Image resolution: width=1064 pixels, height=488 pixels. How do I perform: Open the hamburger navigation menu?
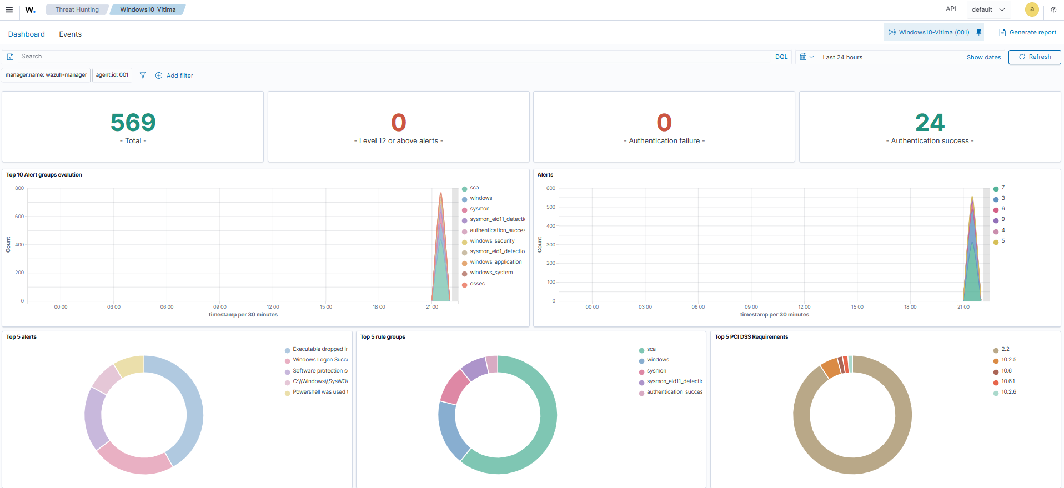9,9
